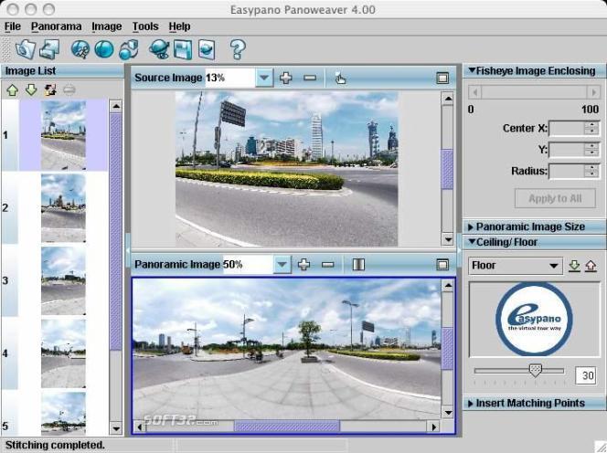Maximize the Source Image pane
The image size is (607, 453).
pos(442,78)
